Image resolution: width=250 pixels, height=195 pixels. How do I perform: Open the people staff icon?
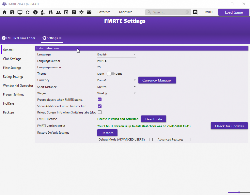[x=58, y=12]
